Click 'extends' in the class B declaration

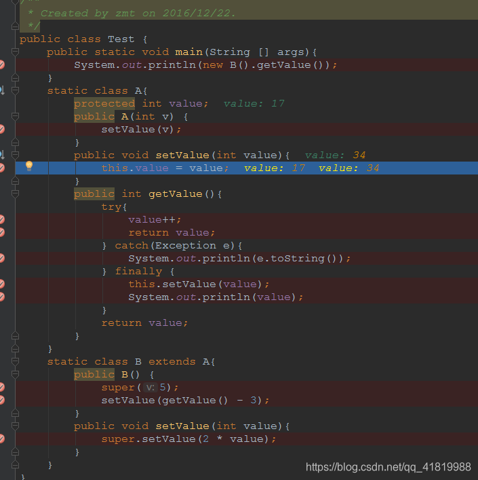pyautogui.click(x=172, y=362)
